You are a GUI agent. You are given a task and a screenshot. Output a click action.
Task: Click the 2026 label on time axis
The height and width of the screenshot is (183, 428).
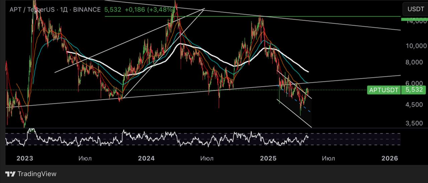click(x=390, y=158)
